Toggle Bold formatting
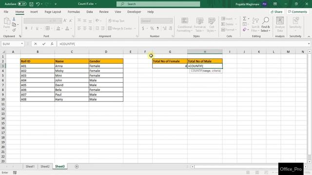The height and width of the screenshot is (175, 312). (26, 29)
